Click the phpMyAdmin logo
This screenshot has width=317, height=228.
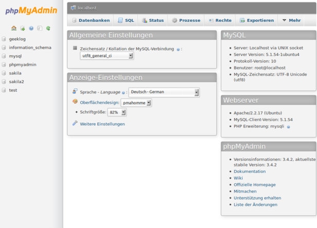31,10
